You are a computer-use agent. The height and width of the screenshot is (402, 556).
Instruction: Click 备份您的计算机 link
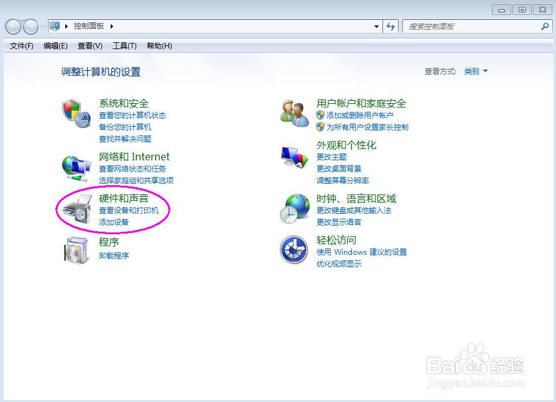point(125,127)
